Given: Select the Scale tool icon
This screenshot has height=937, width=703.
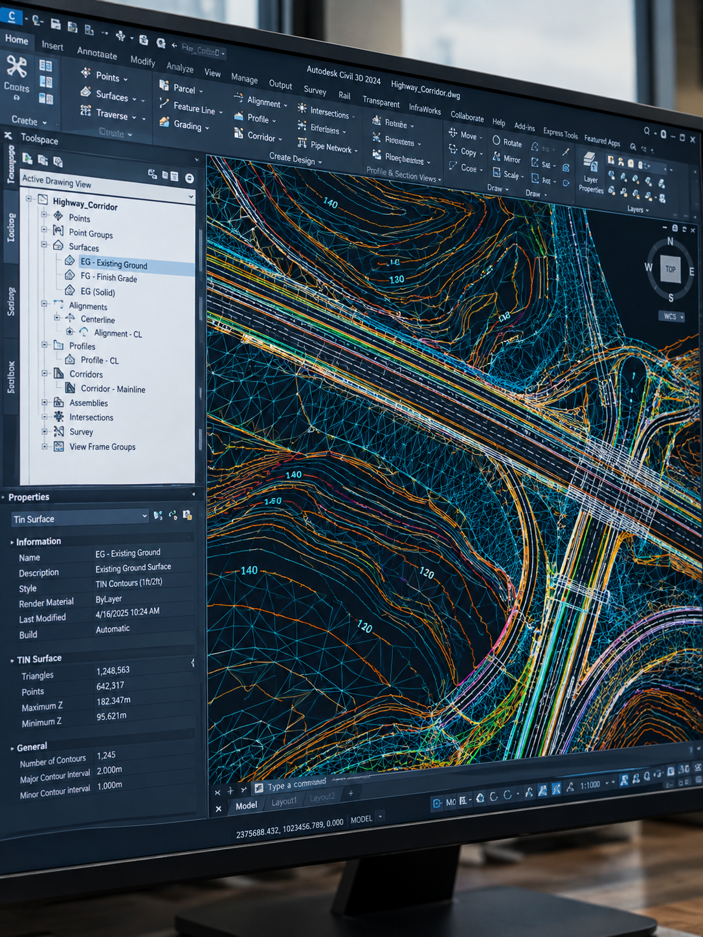Looking at the screenshot, I should click(x=496, y=172).
